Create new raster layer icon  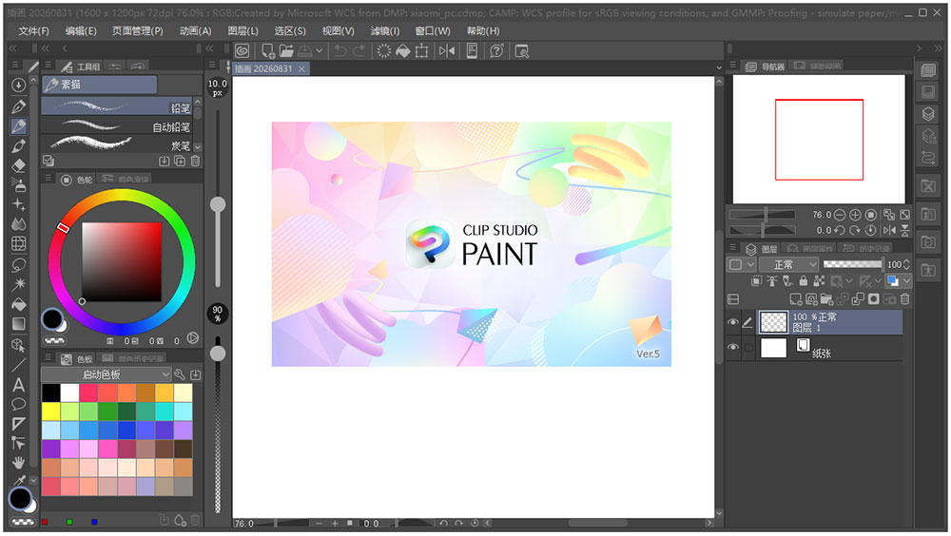click(796, 299)
